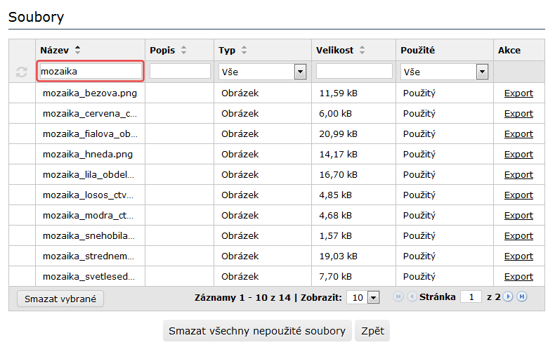Go to the next page arrow
Image resolution: width=555 pixels, height=345 pixels.
pyautogui.click(x=509, y=297)
